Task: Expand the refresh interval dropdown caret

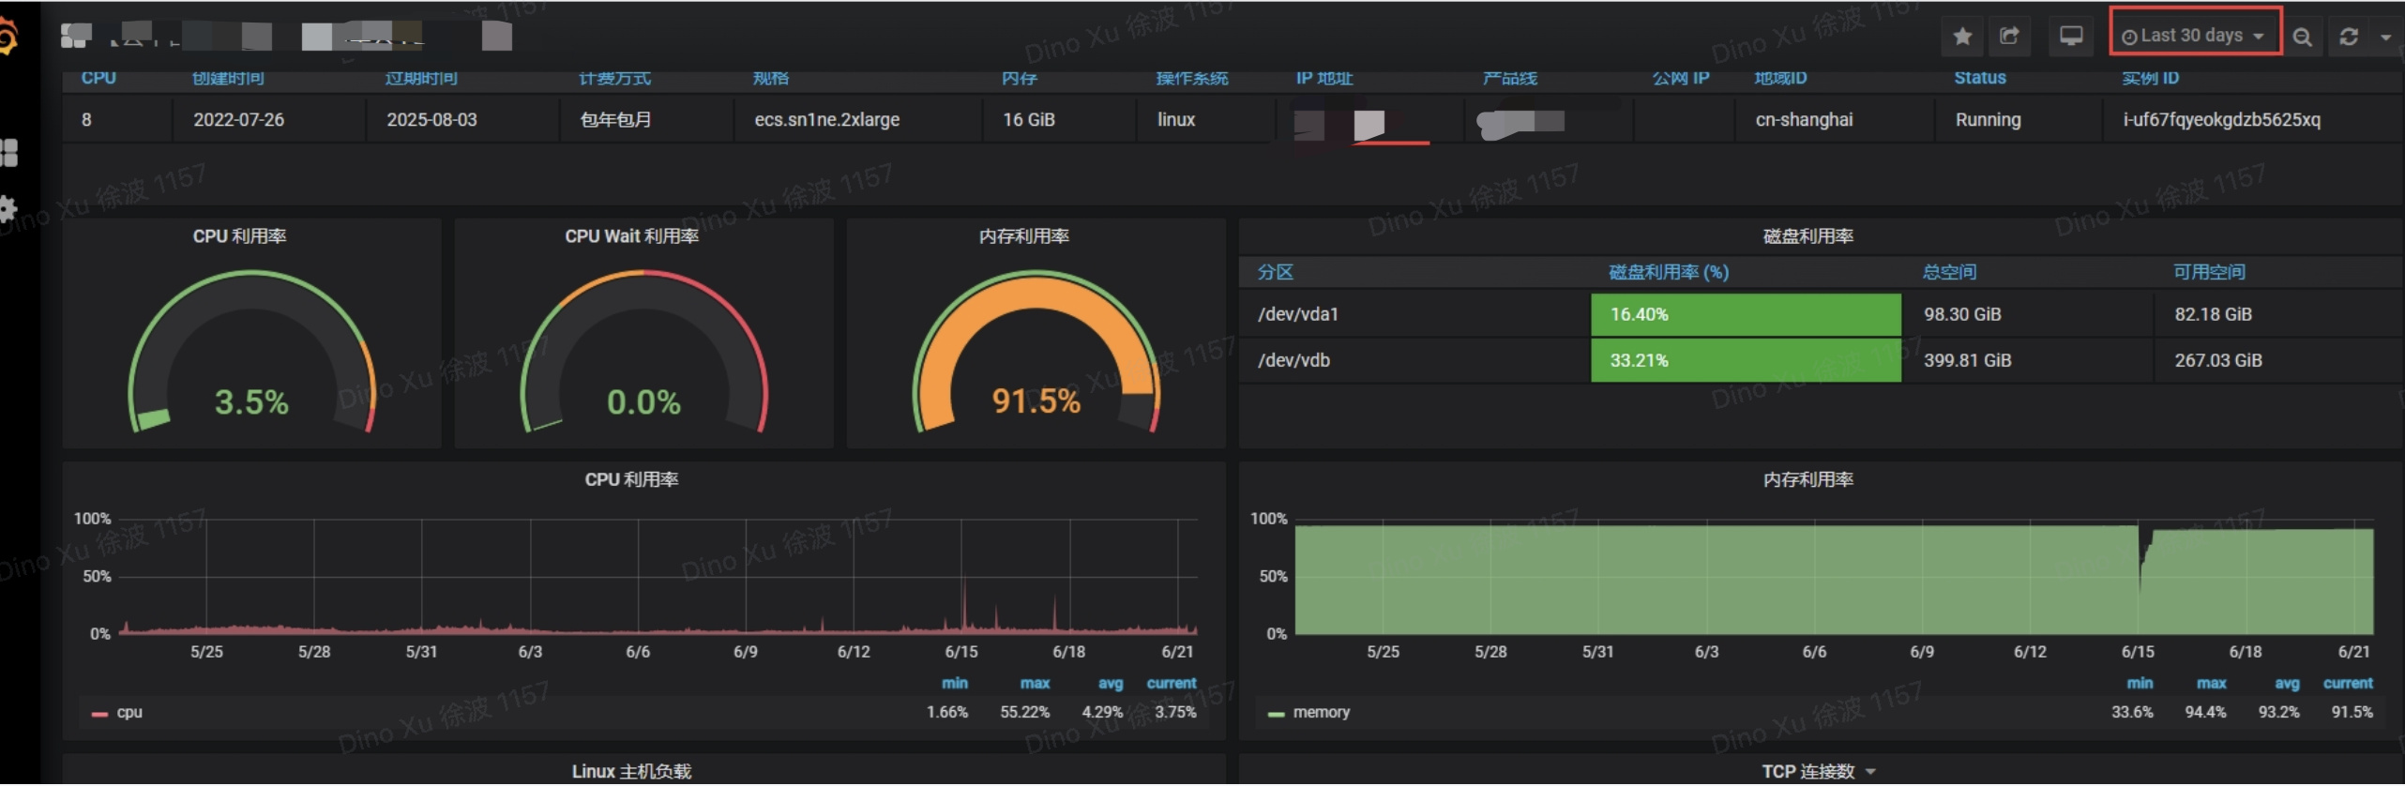Action: (2385, 37)
